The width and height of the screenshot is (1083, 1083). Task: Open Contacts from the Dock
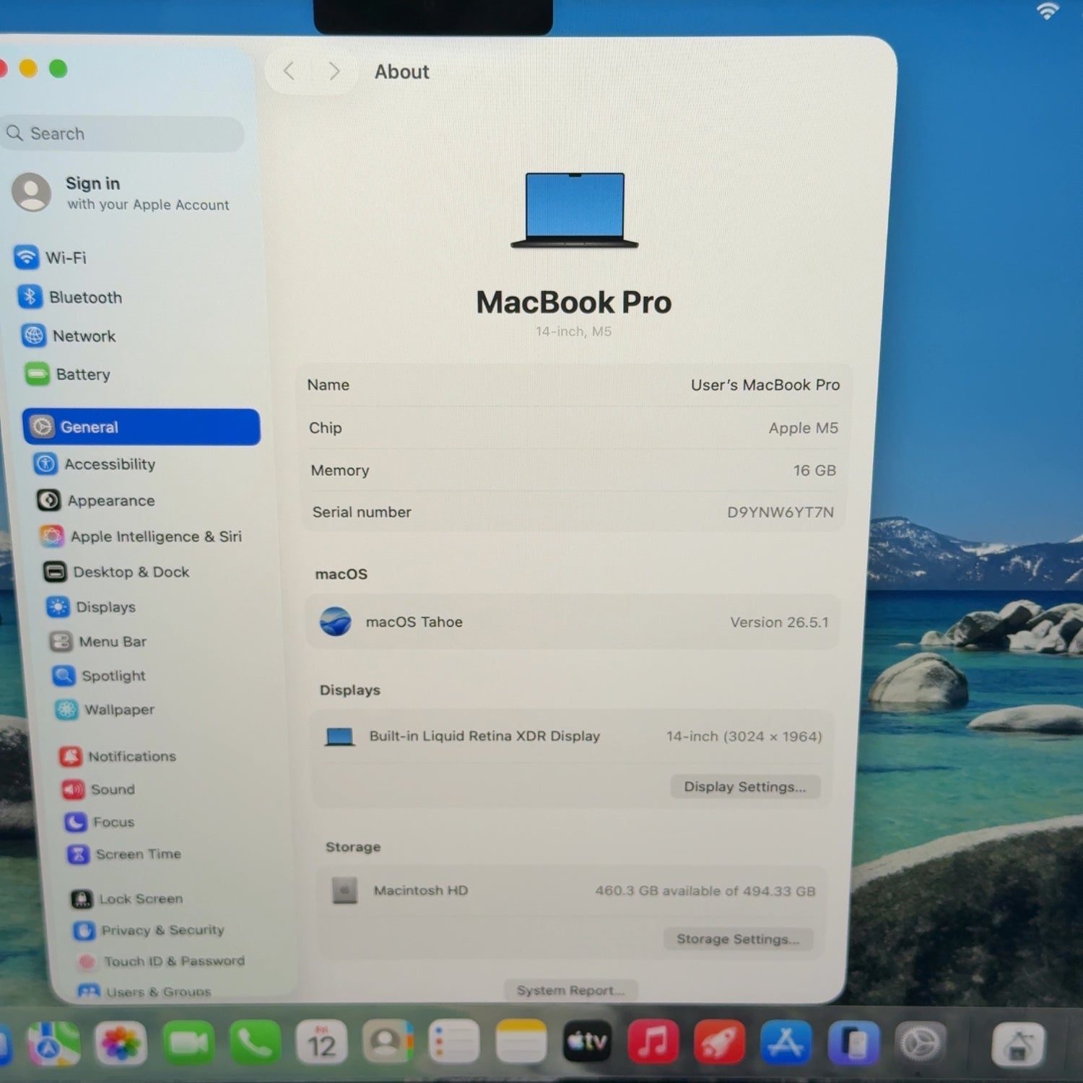tap(388, 1042)
